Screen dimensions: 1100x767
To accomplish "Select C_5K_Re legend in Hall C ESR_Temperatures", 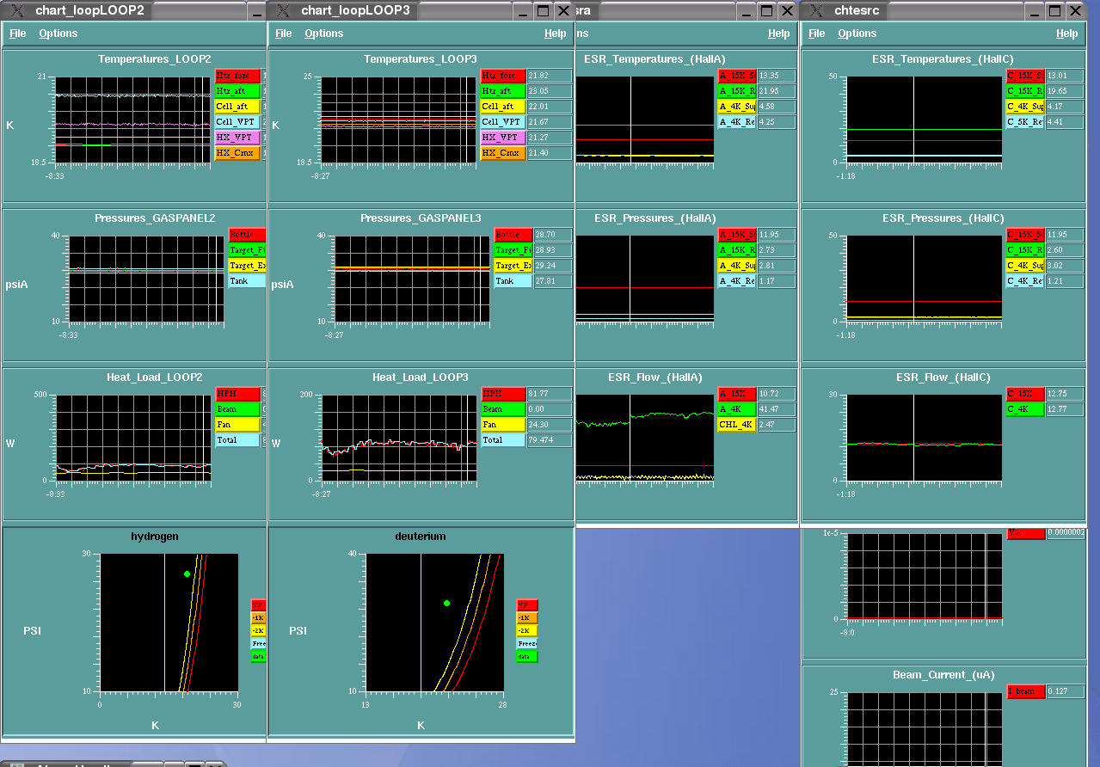I will (x=1026, y=122).
